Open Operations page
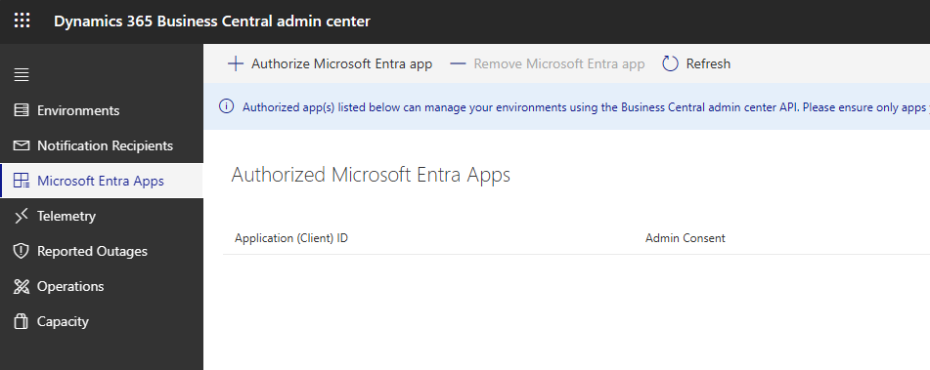Viewport: 930px width, 370px height. [x=102, y=286]
